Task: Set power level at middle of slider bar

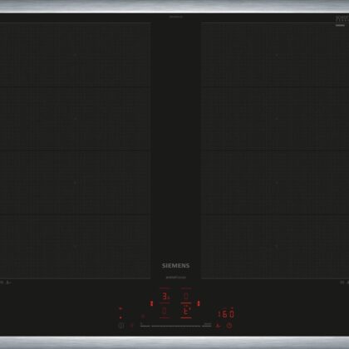Action: click(x=175, y=326)
